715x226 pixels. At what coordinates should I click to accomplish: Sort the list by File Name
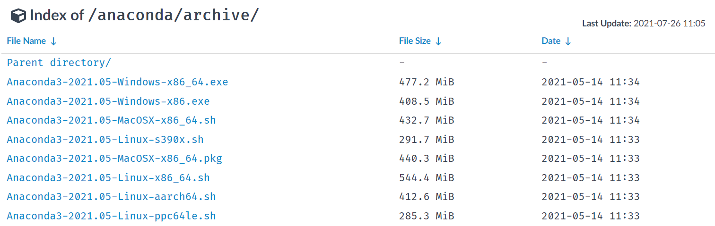point(26,41)
